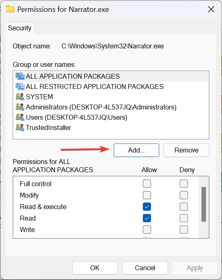
Task: Click the ALL RESTRICTED APPLICATION PACKAGES icon
Action: click(20, 87)
